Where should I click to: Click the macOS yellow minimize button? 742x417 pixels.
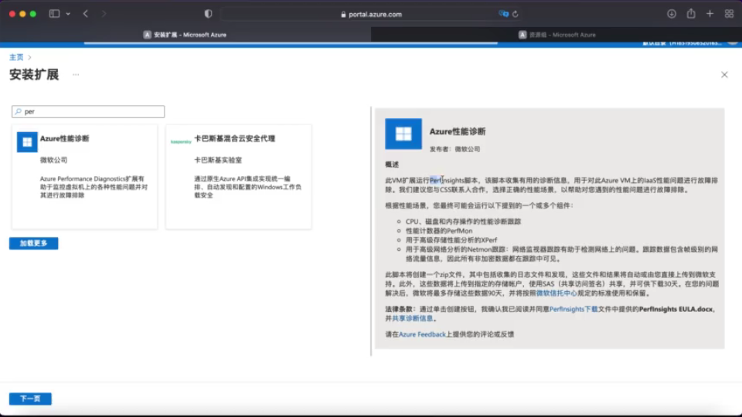pos(22,14)
